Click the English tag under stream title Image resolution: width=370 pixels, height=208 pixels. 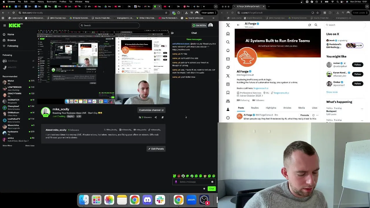(70, 116)
